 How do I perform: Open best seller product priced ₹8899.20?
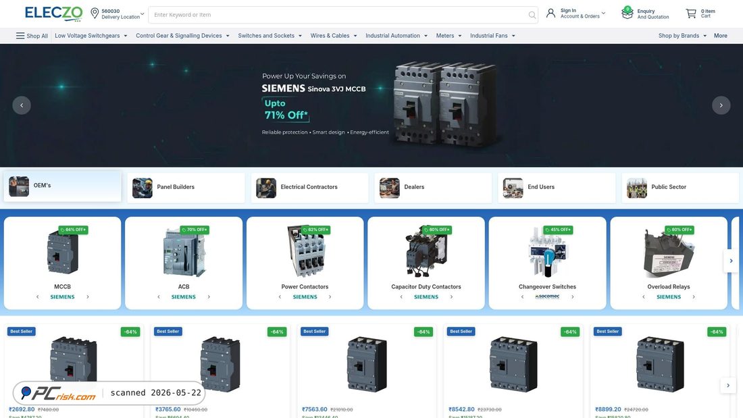tap(660, 364)
